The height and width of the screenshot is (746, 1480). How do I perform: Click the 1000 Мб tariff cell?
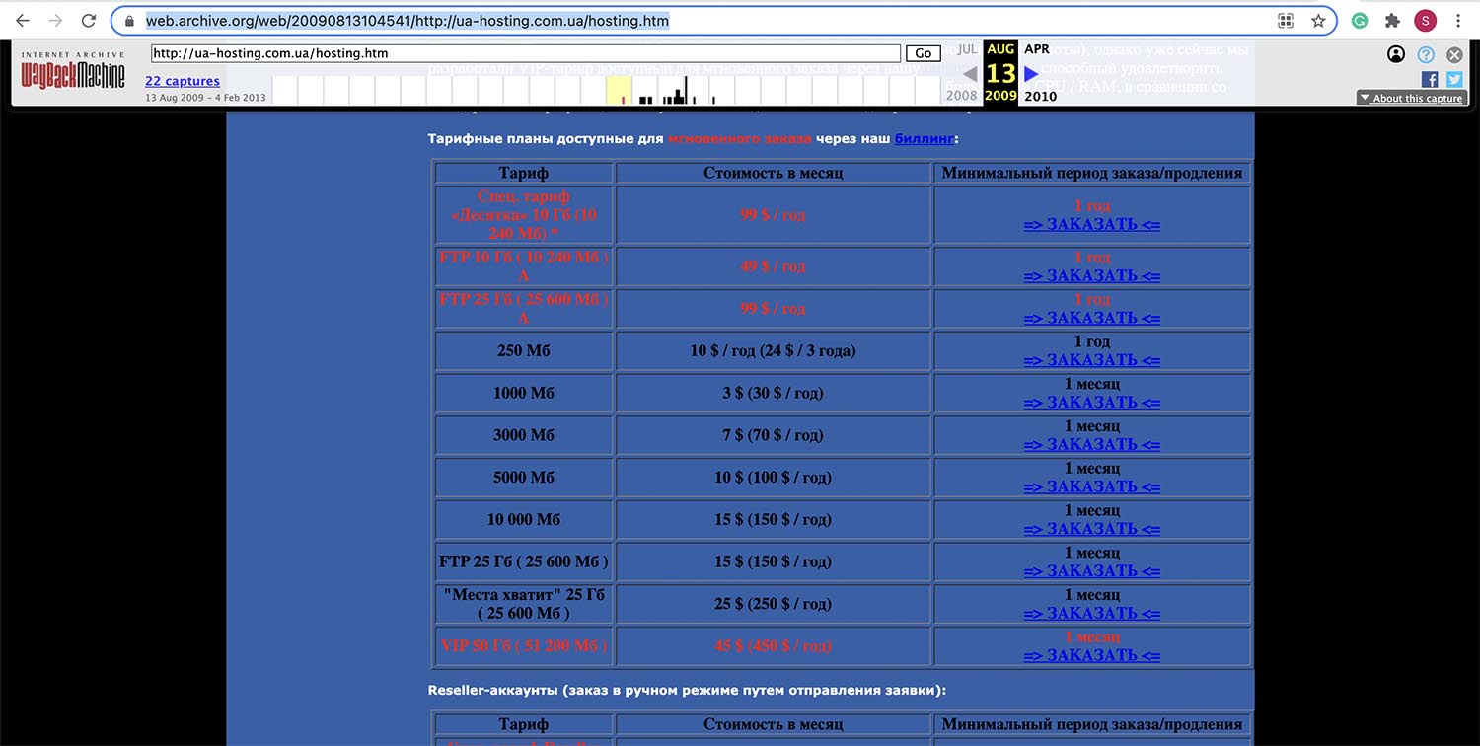tap(524, 393)
